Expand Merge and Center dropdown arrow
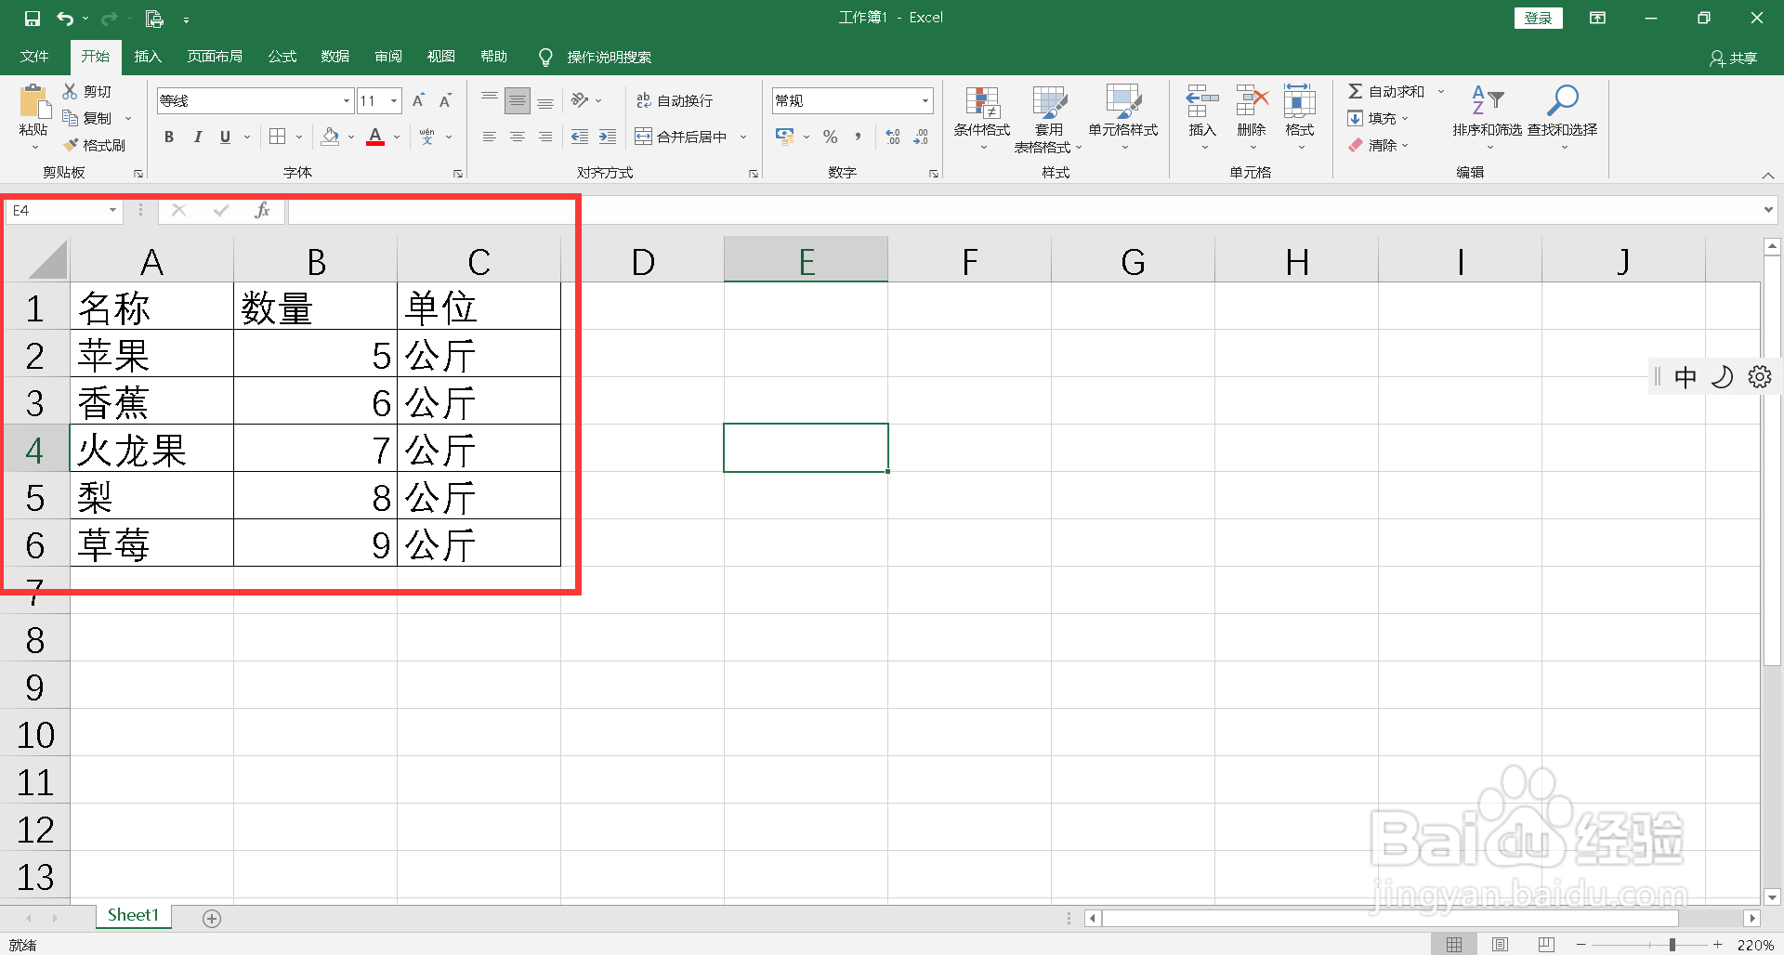 (743, 137)
